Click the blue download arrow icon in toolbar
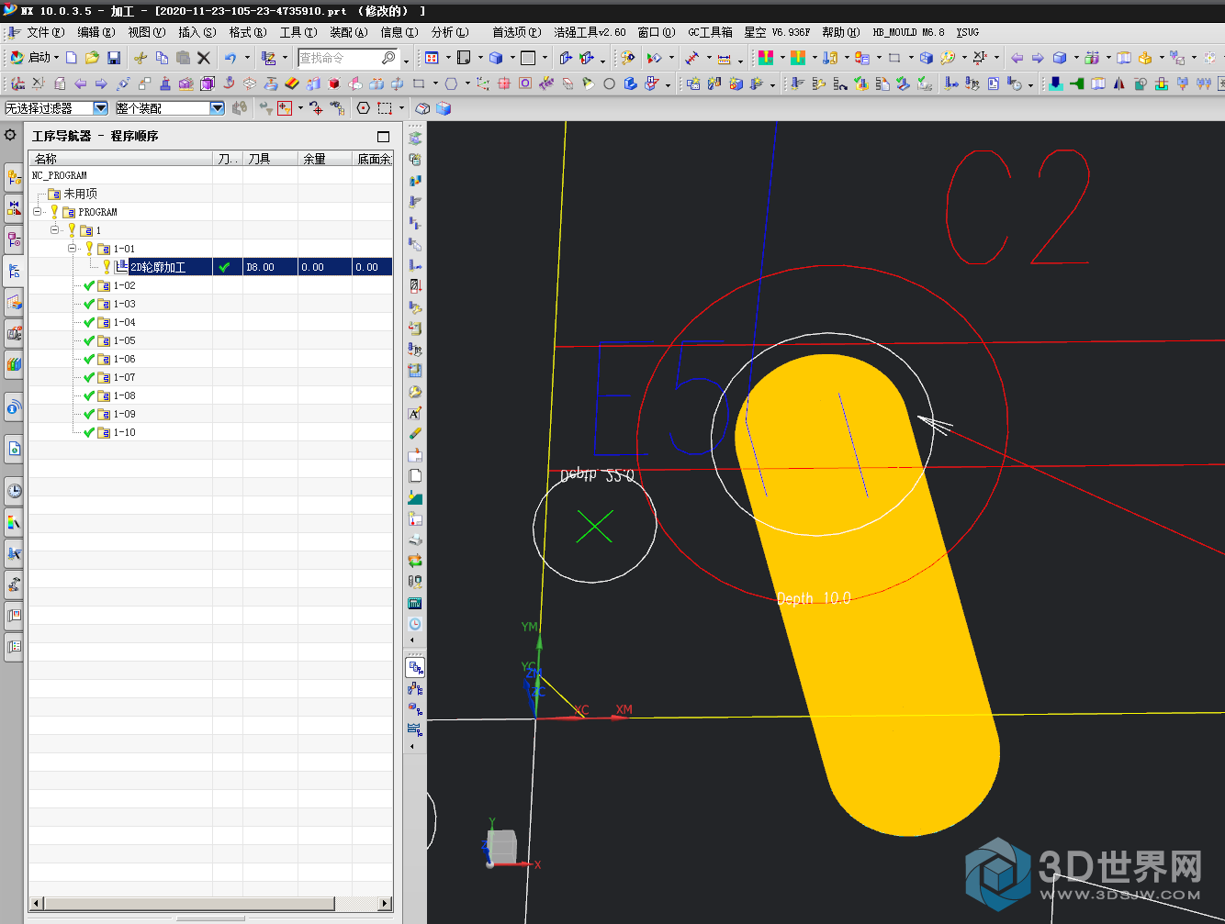This screenshot has height=924, width=1225. pos(1056,83)
